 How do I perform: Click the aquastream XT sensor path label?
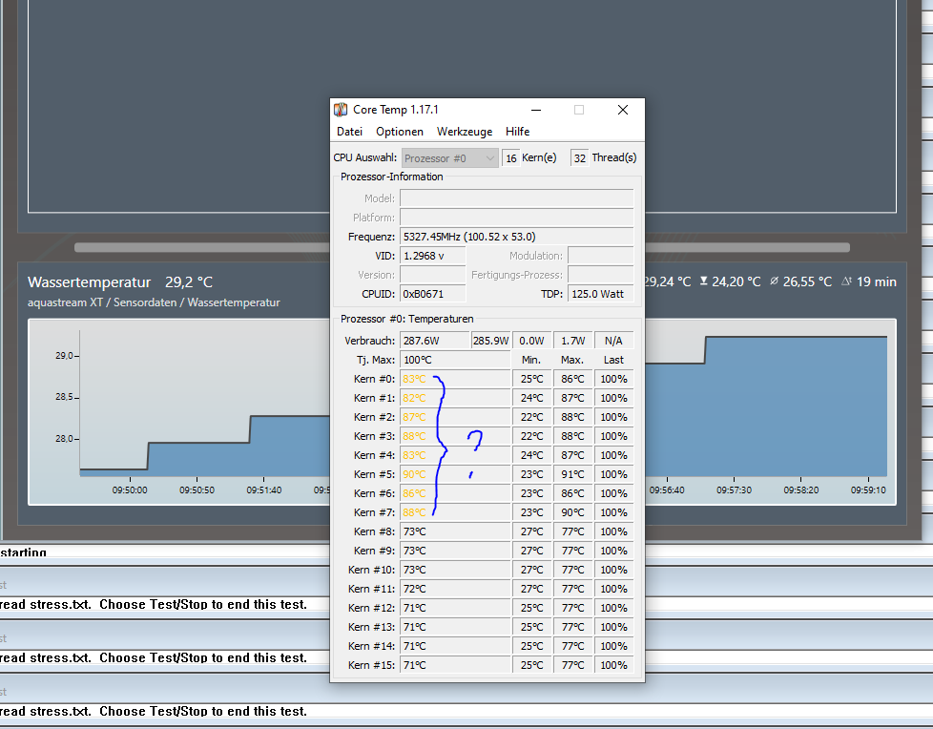pos(154,302)
